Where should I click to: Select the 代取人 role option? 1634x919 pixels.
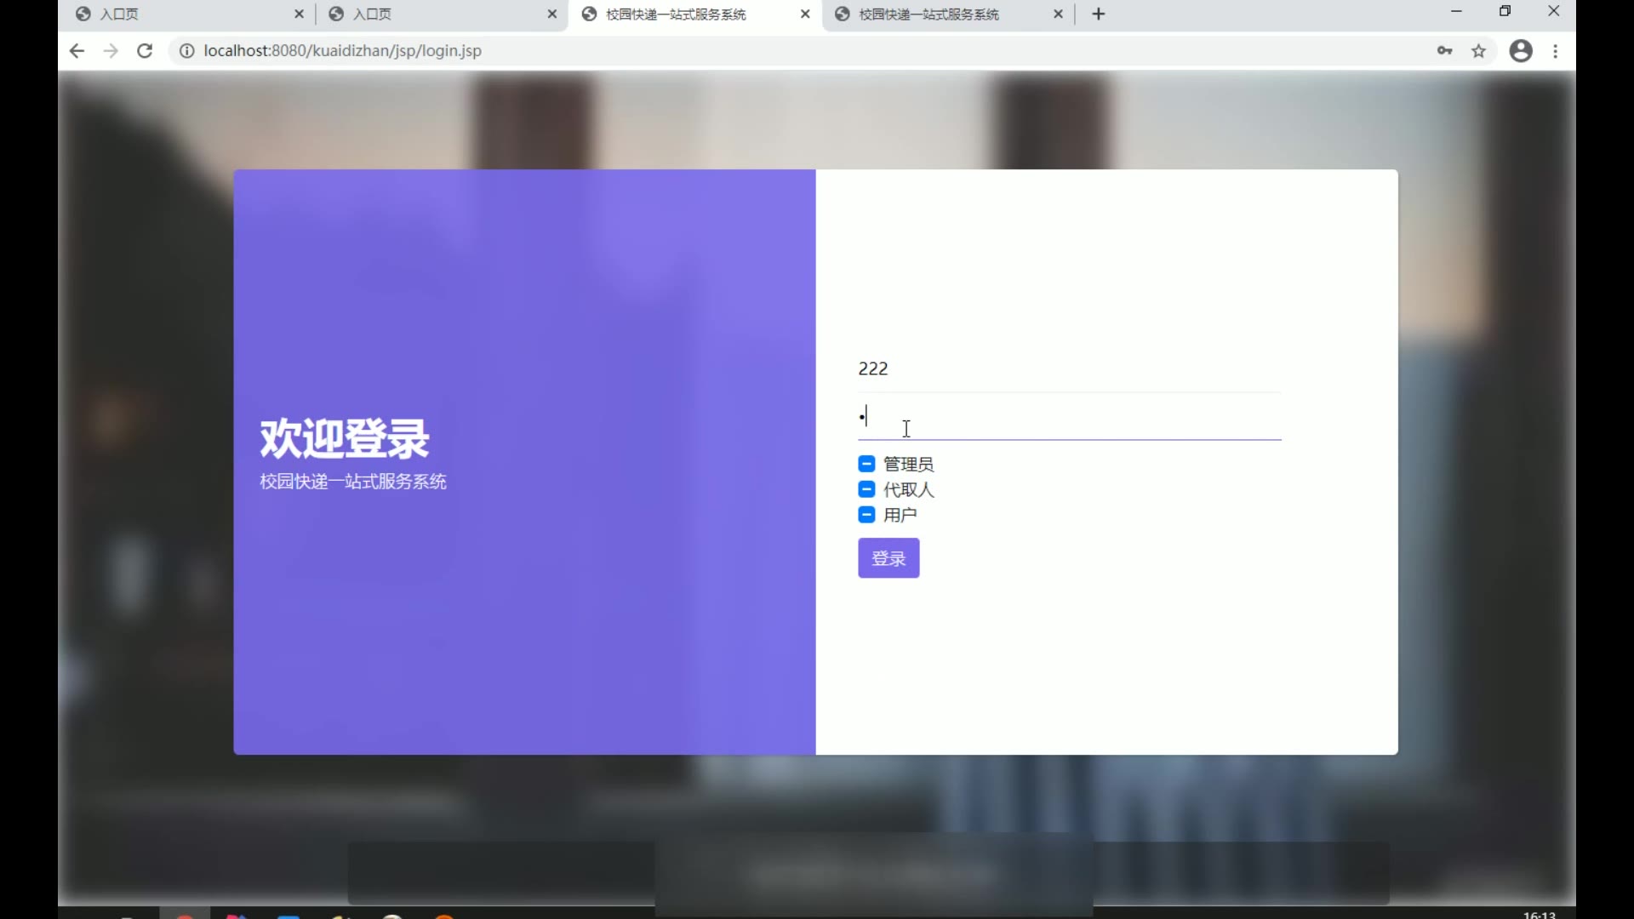pos(866,489)
